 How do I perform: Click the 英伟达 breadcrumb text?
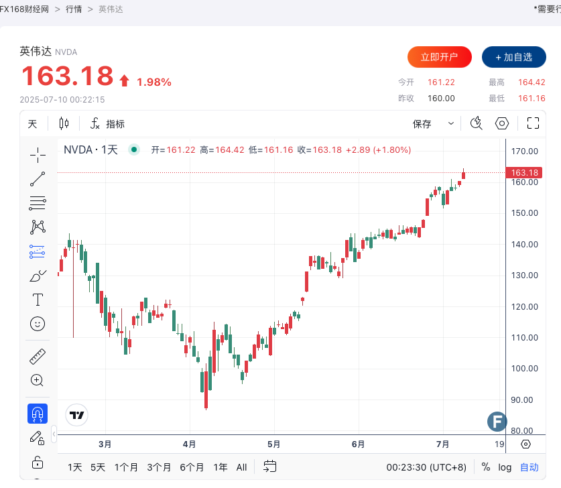click(x=111, y=9)
